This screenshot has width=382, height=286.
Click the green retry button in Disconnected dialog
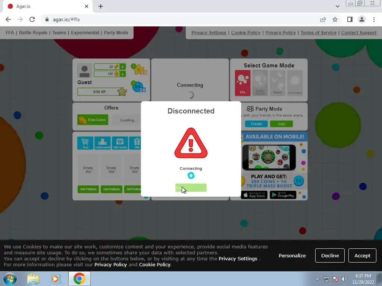pos(191,188)
